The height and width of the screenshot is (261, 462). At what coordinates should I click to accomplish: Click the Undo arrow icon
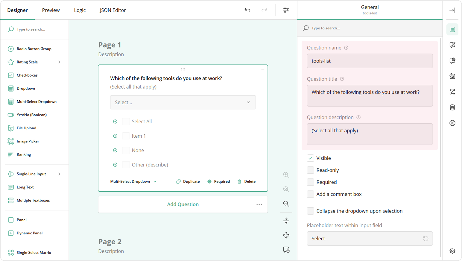click(x=247, y=10)
